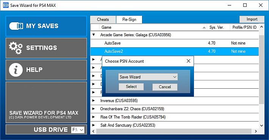Select the AutoSave2 row

tap(175, 51)
